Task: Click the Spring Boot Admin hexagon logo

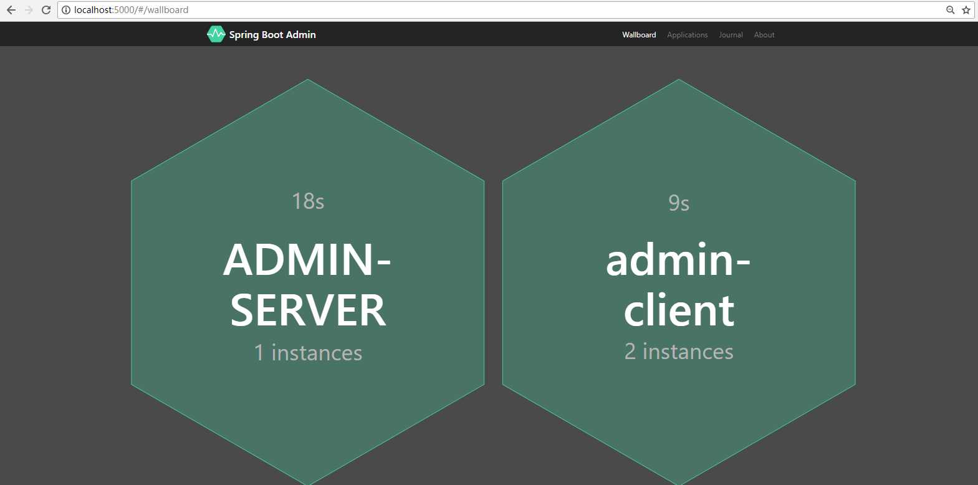Action: pyautogui.click(x=216, y=34)
